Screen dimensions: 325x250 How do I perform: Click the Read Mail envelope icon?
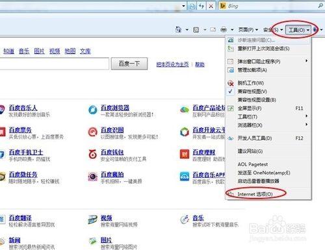[213, 29]
